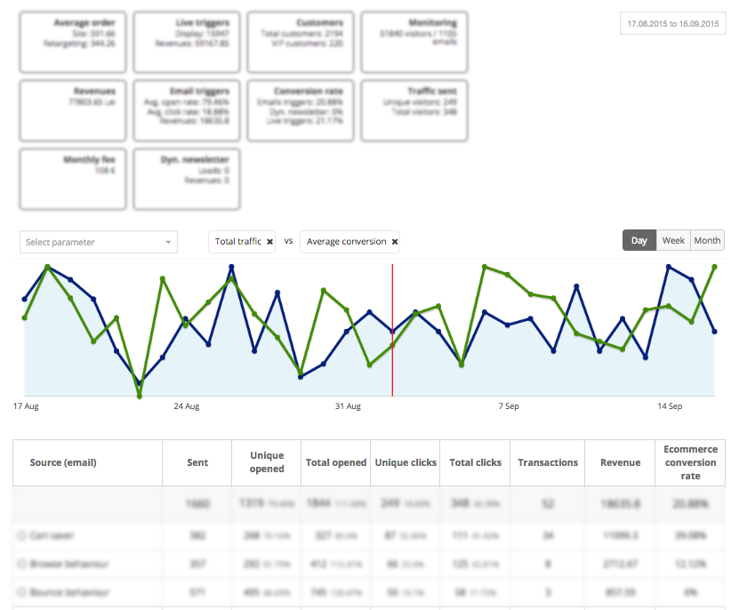Sort by Total clicks column header
Viewport: 731px width, 610px height.
pyautogui.click(x=476, y=462)
